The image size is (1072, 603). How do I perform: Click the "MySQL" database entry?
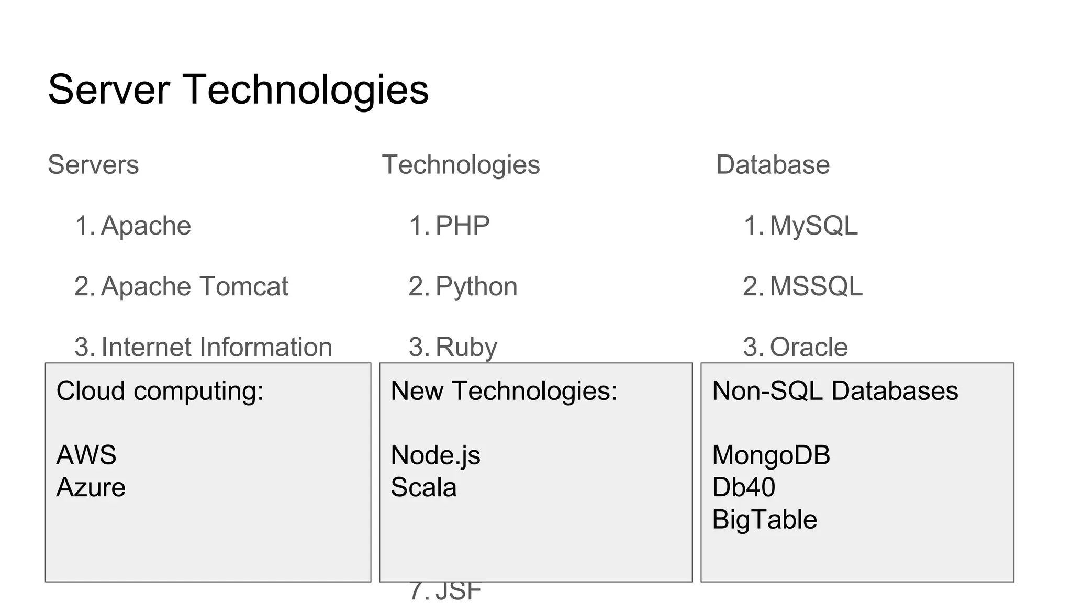[x=813, y=226]
